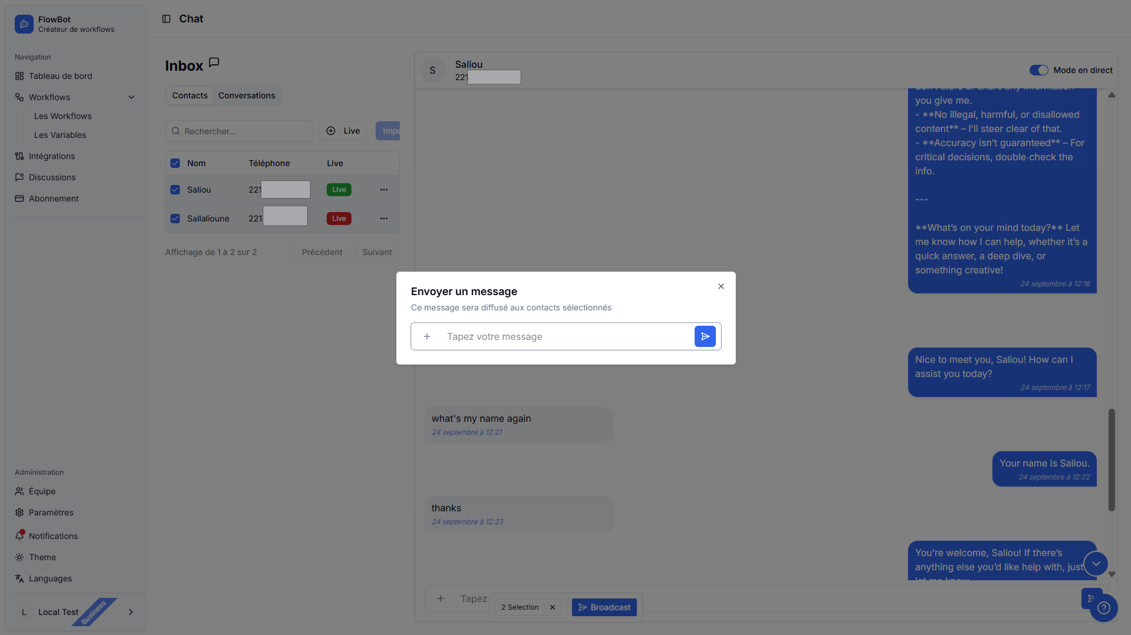Open the three-dot menu for Saliou
This screenshot has height=635, width=1131.
click(384, 190)
